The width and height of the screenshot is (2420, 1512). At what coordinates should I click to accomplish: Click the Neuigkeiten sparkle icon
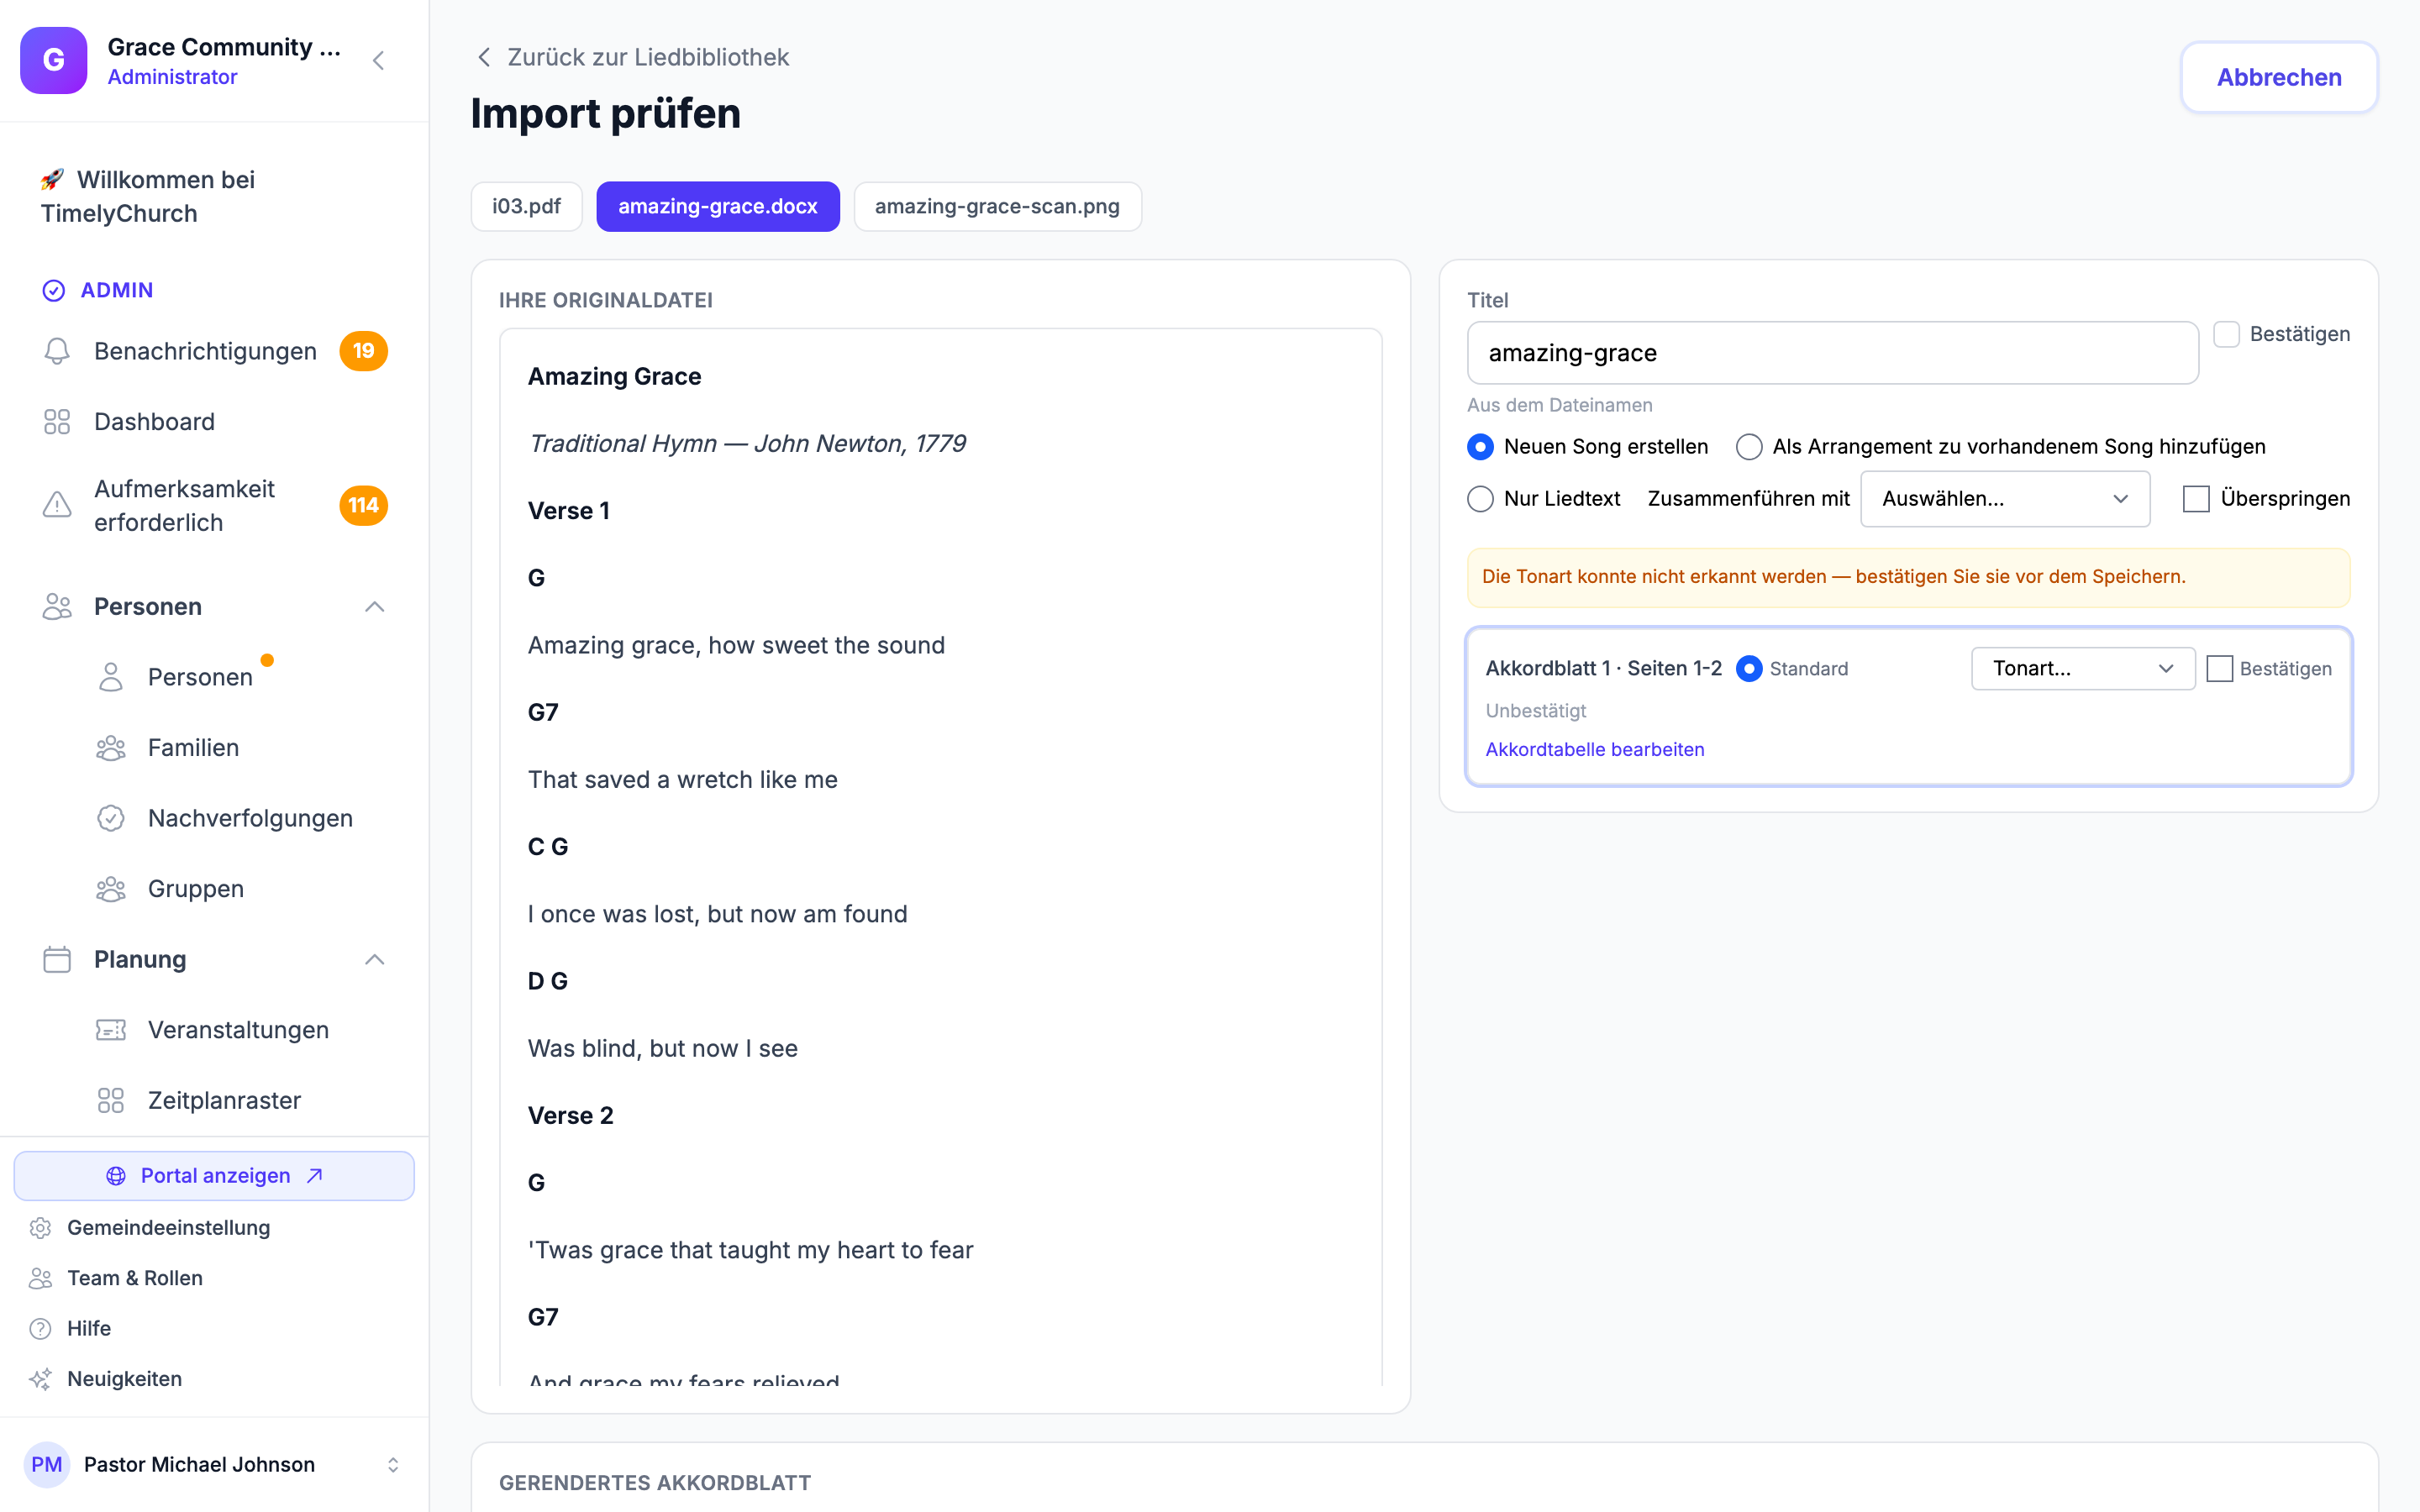[40, 1379]
